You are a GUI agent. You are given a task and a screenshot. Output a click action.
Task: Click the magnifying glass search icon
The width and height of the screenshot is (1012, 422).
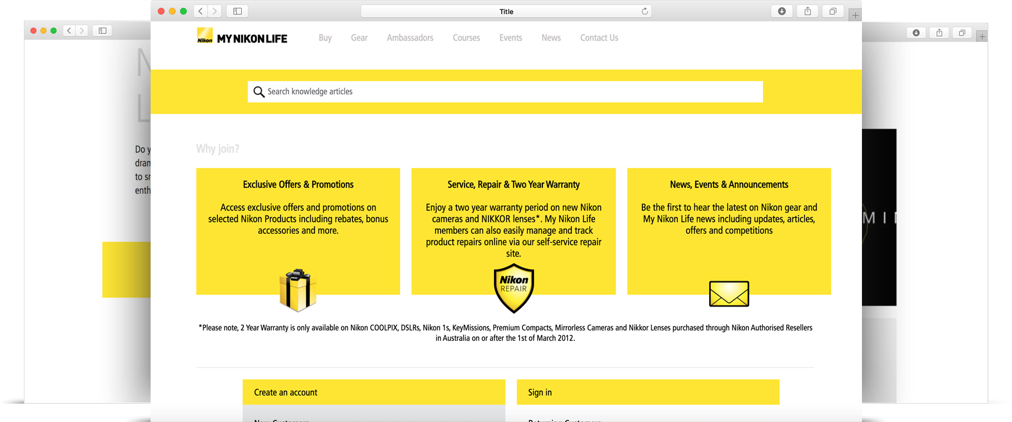pyautogui.click(x=259, y=92)
